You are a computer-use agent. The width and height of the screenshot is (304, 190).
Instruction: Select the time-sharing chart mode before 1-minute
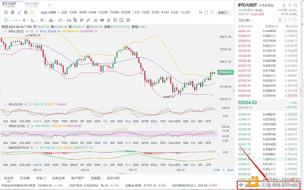(64, 12)
